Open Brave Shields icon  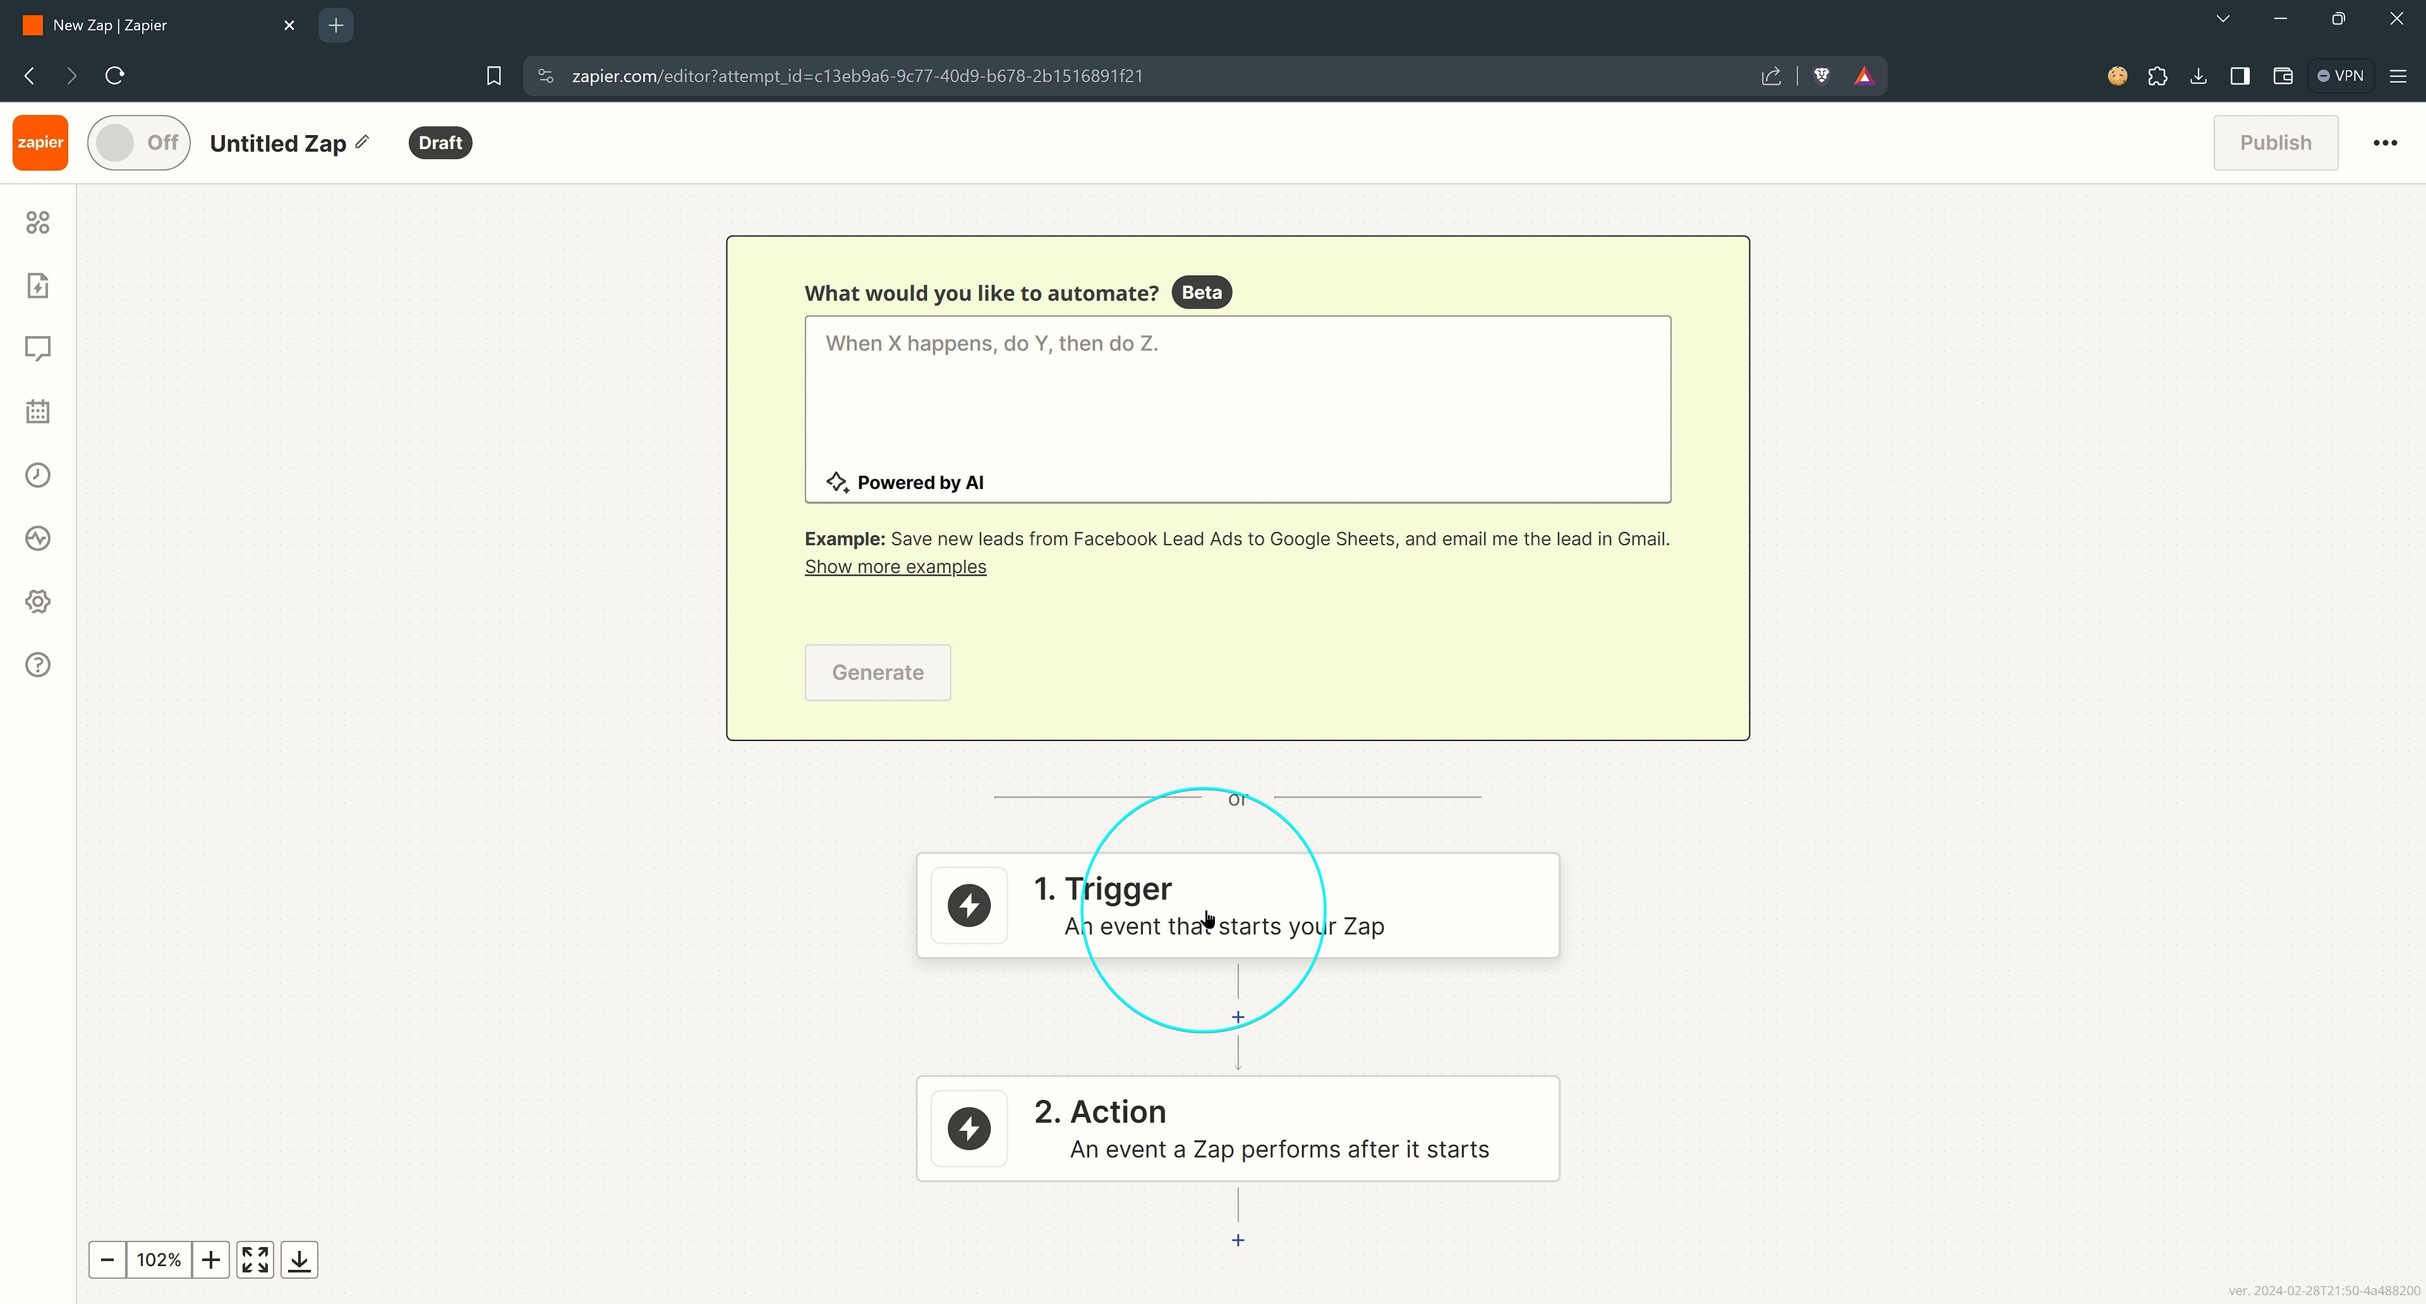pyautogui.click(x=1821, y=75)
